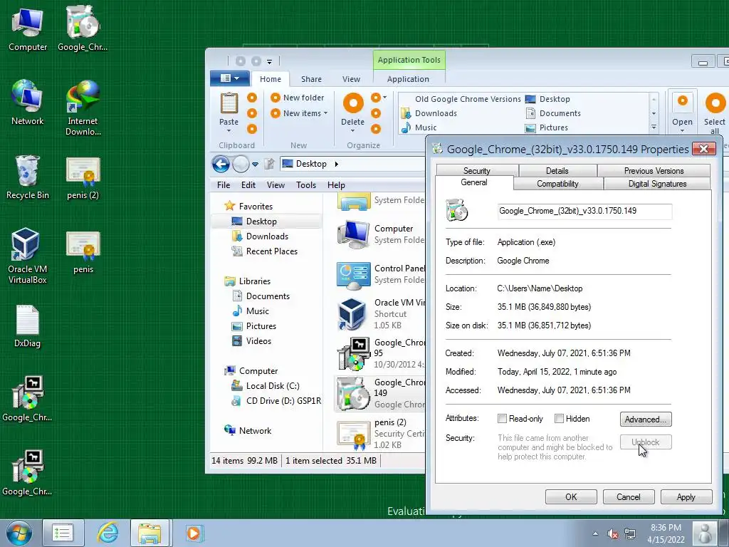
Task: Click the taskbar clock showing 8:36 PM
Action: [x=666, y=533]
